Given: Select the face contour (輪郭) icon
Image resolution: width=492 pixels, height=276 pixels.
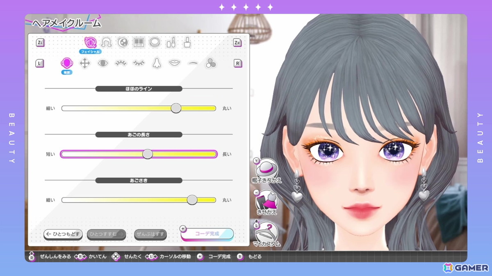Looking at the screenshot, I should tap(67, 62).
